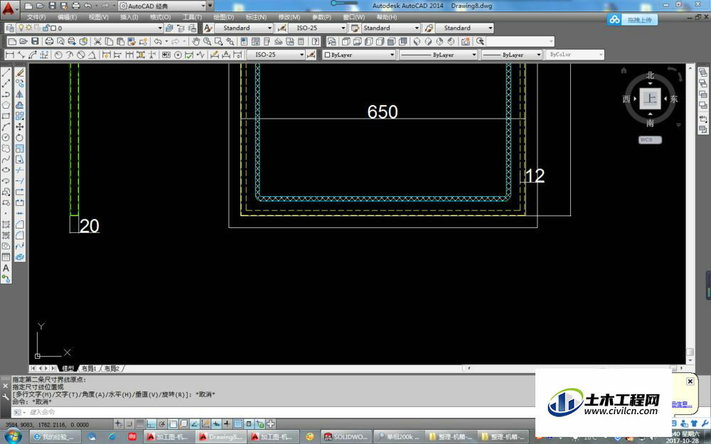Open the ByLayer lineweight dropdown
The height and width of the screenshot is (444, 711).
coord(511,55)
